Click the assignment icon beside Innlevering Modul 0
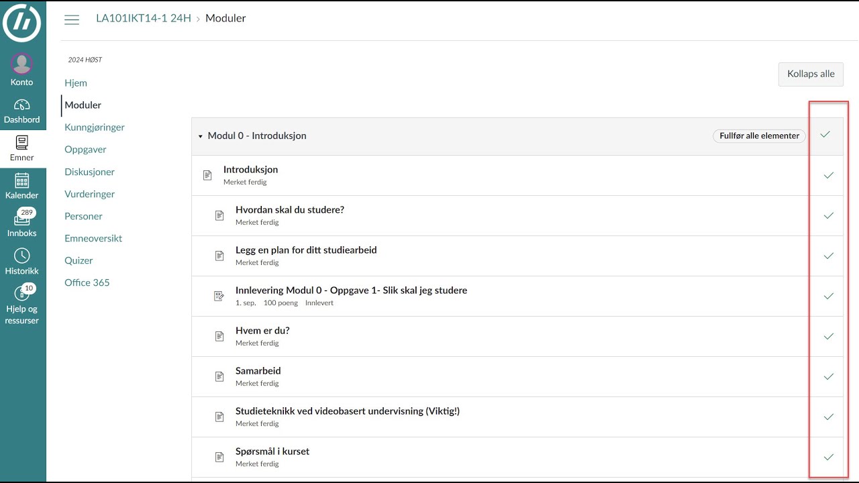Viewport: 859px width, 483px height. tap(219, 296)
